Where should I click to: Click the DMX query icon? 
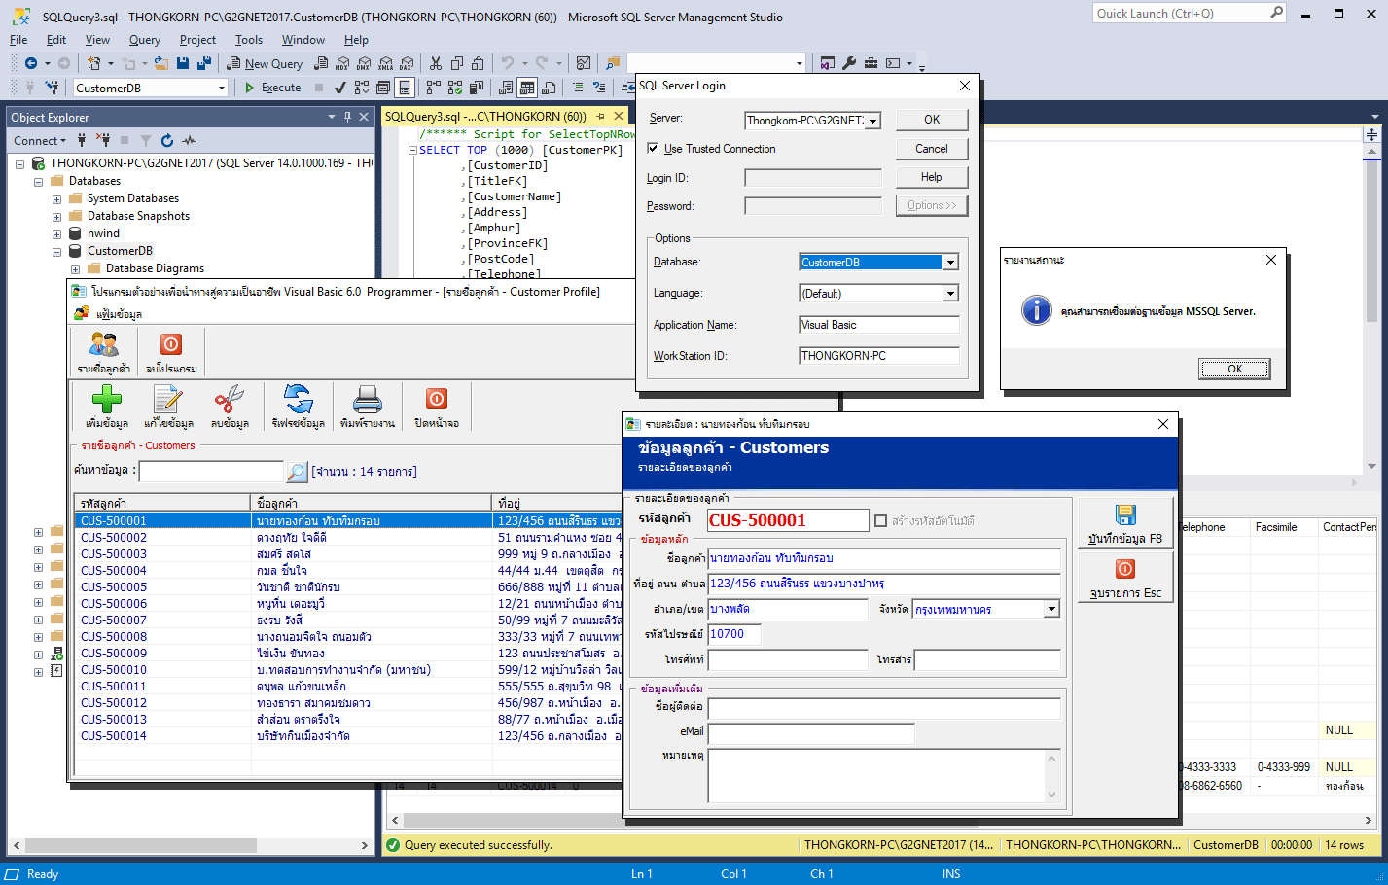pos(364,63)
